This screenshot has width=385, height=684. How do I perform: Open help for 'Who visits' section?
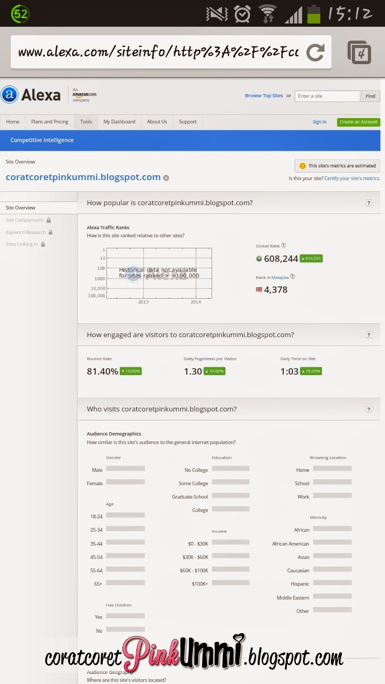[368, 409]
